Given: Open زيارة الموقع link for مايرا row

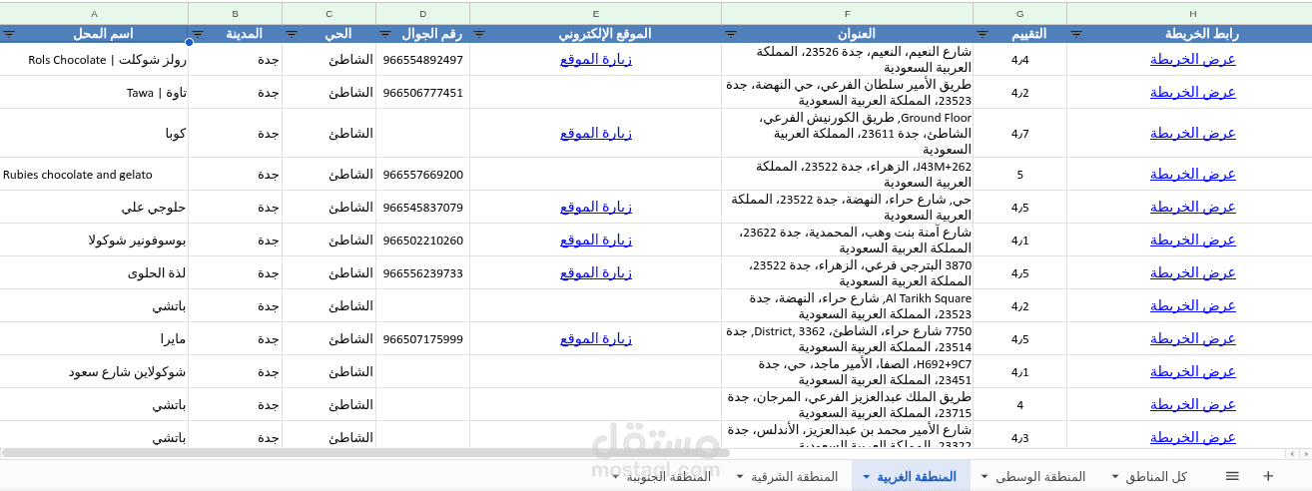Looking at the screenshot, I should point(596,338).
